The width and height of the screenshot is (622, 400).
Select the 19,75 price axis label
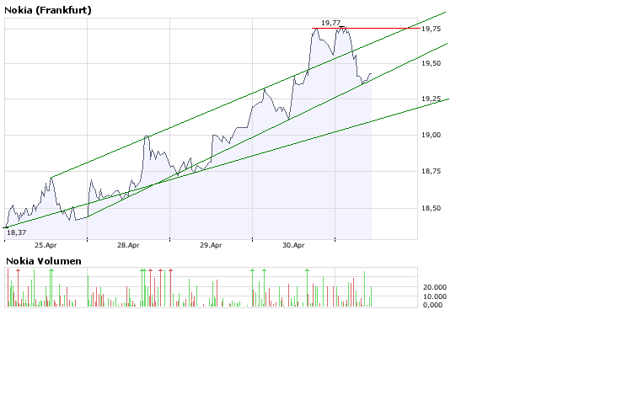(432, 29)
